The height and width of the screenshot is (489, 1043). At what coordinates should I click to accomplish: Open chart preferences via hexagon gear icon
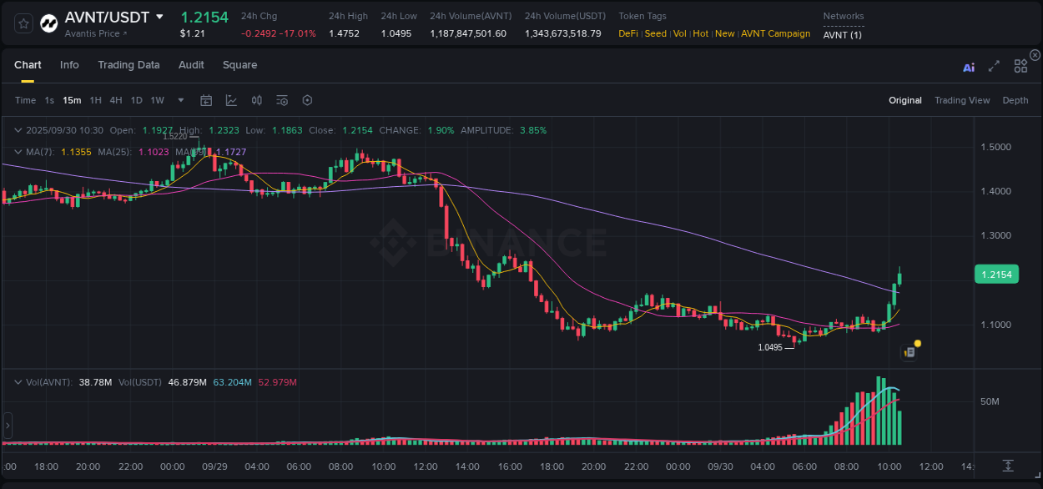[307, 100]
